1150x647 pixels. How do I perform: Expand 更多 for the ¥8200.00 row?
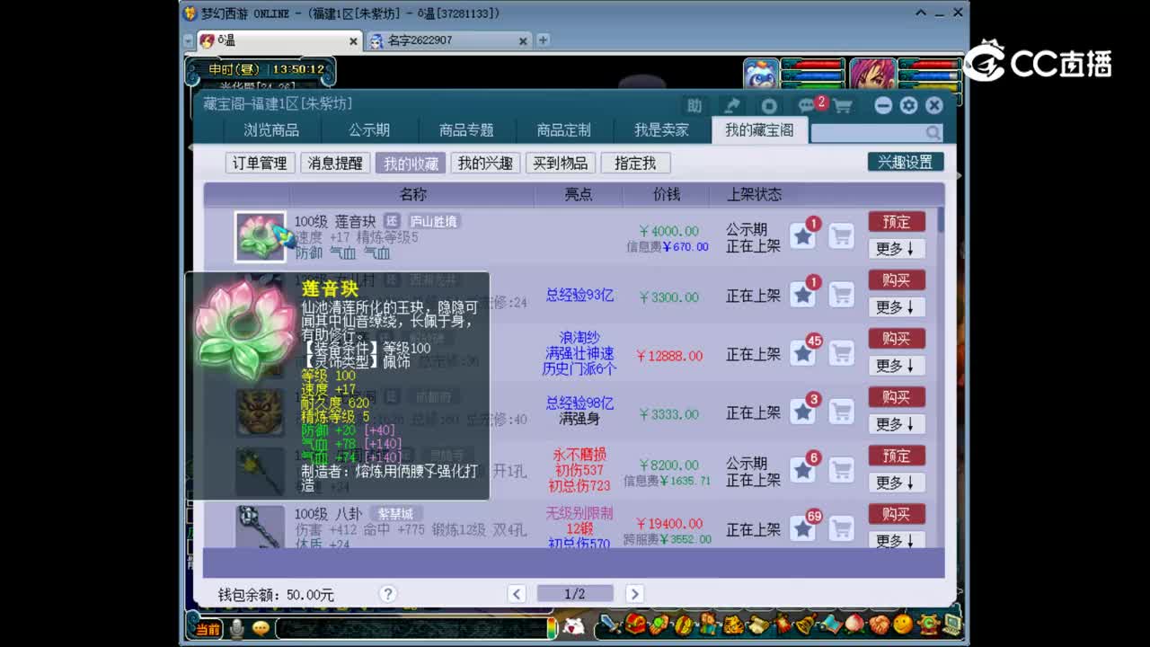coord(897,483)
